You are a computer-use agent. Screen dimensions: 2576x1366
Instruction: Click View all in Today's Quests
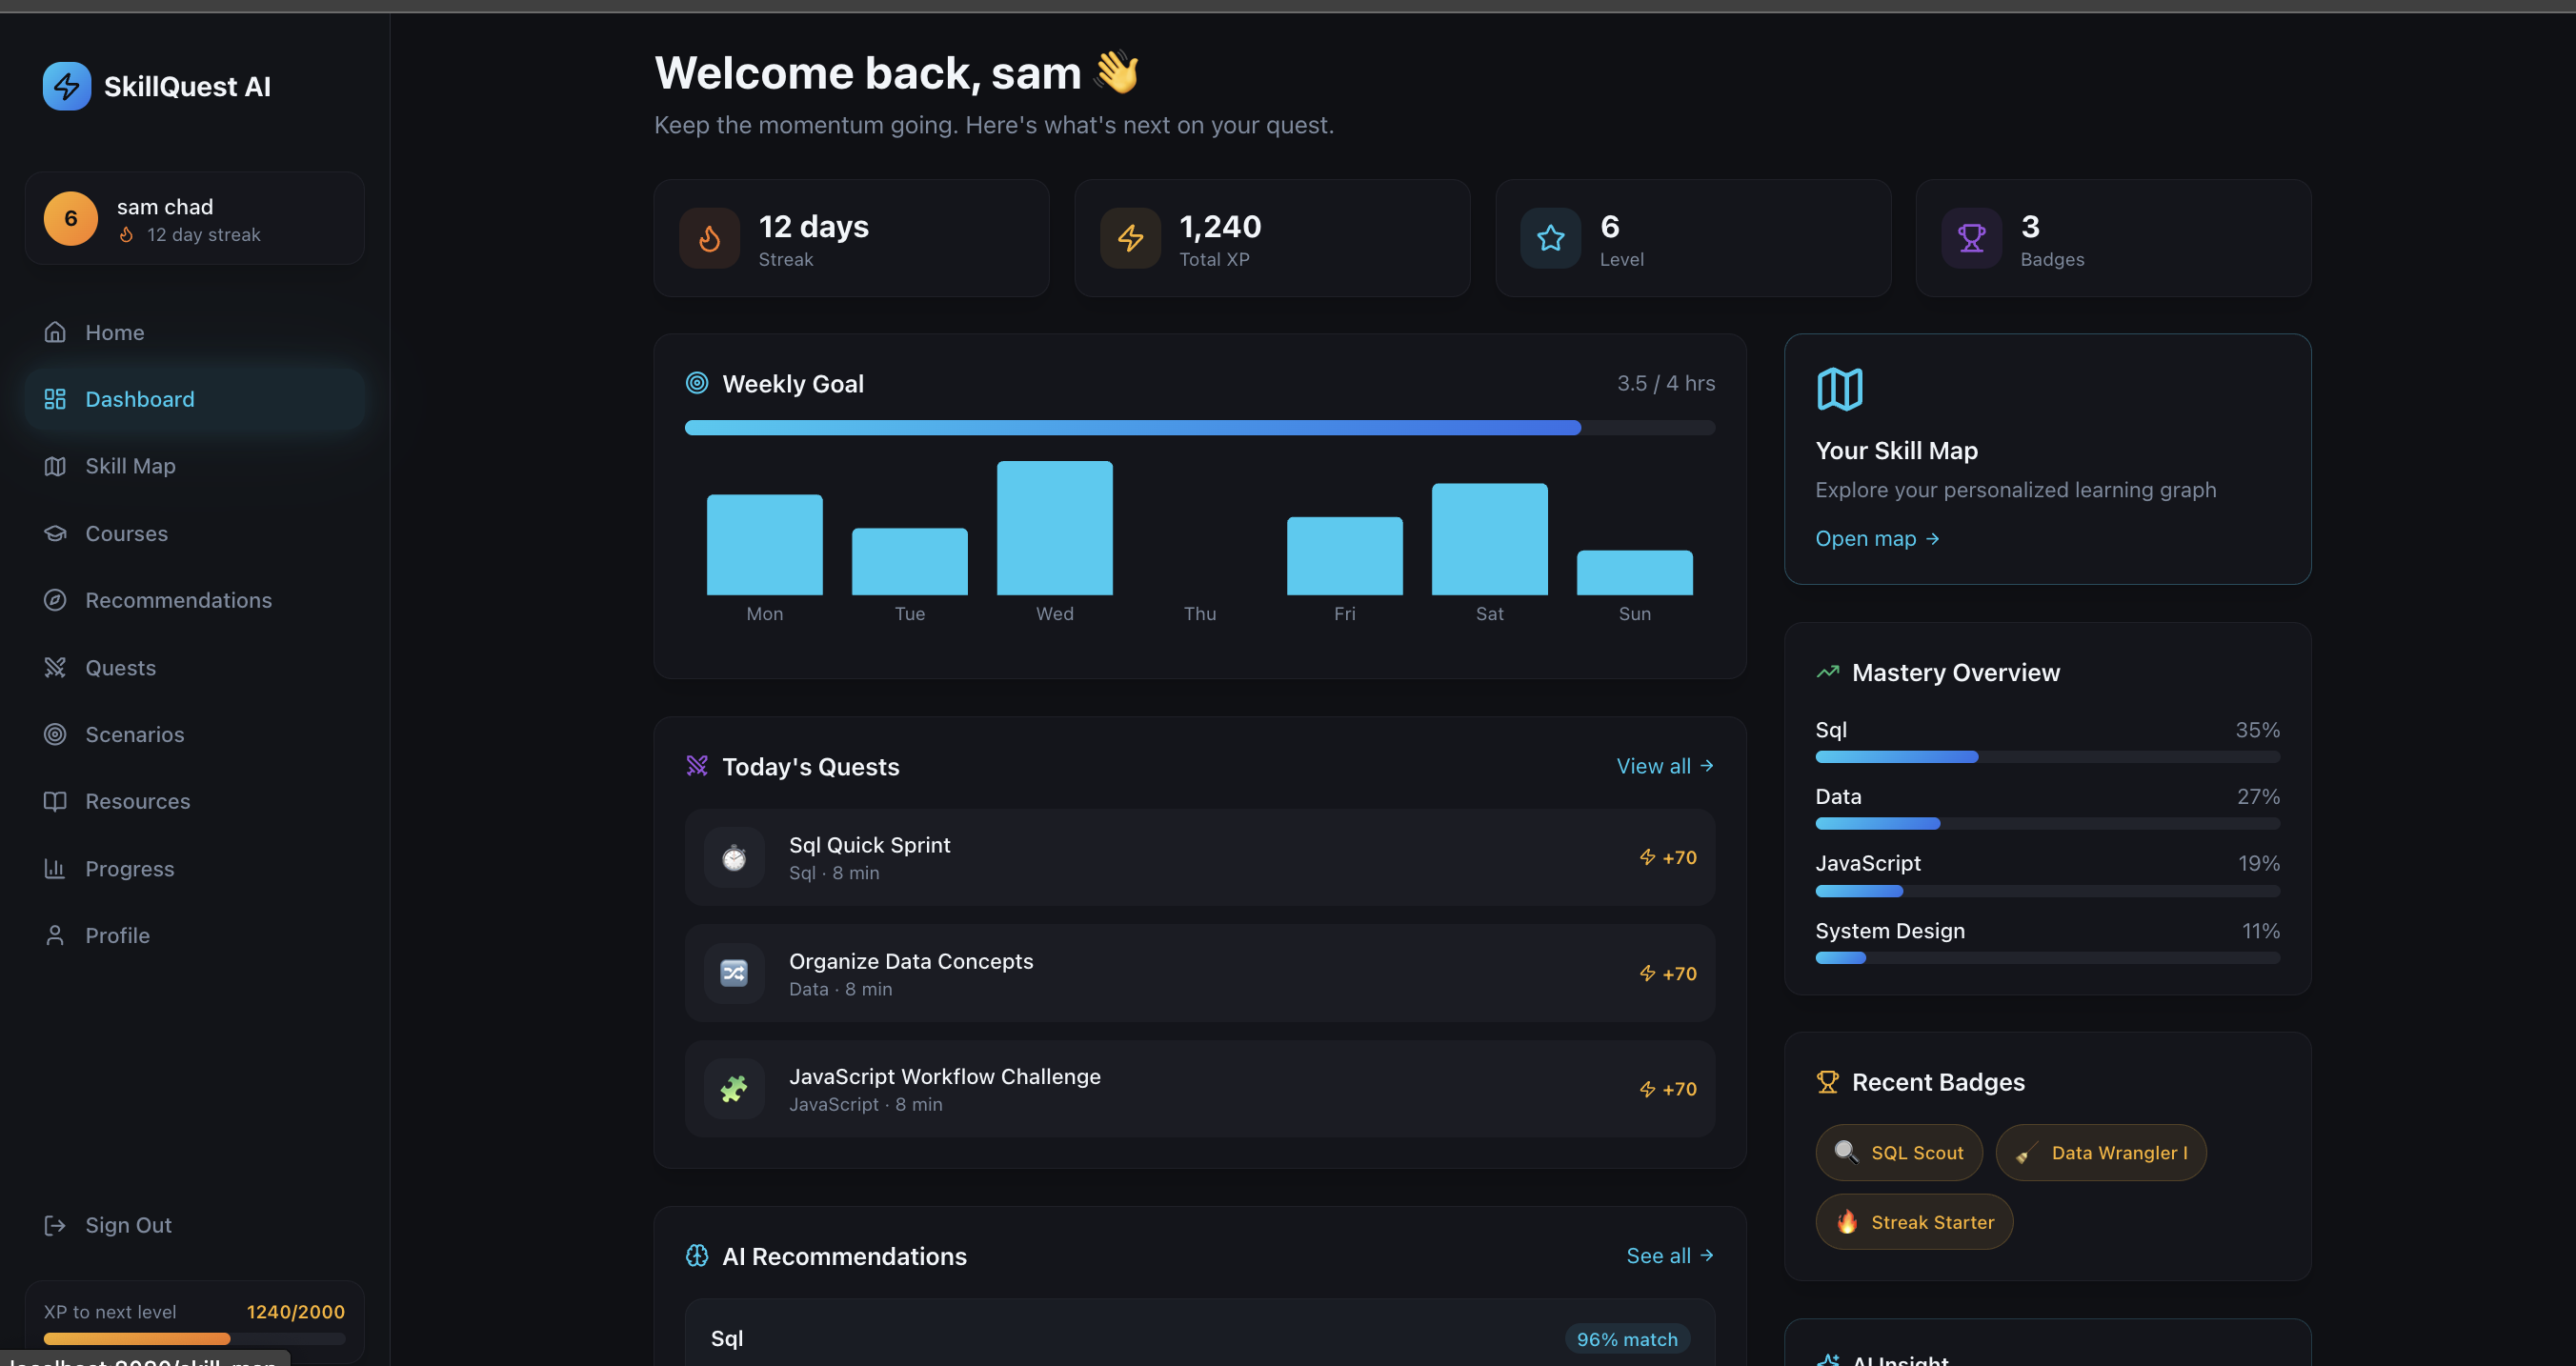coord(1664,766)
